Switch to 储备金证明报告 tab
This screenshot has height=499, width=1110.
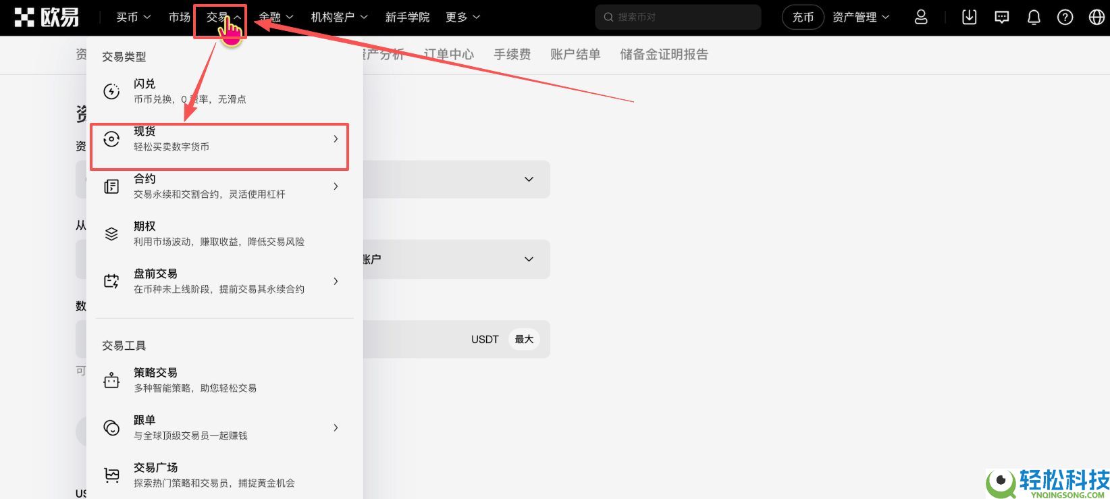pos(664,55)
